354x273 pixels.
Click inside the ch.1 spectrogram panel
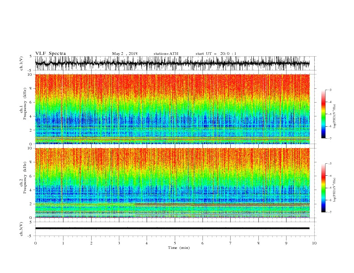[x=172, y=109]
